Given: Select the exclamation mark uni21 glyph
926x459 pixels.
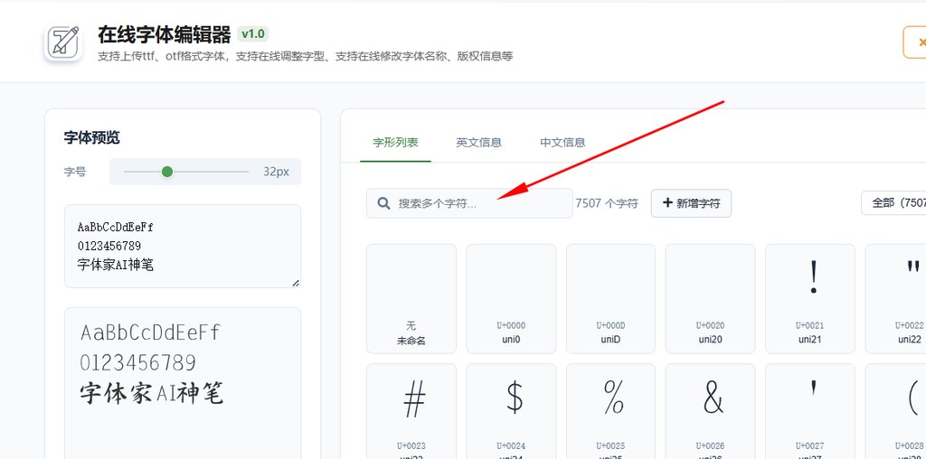Looking at the screenshot, I should 810,298.
